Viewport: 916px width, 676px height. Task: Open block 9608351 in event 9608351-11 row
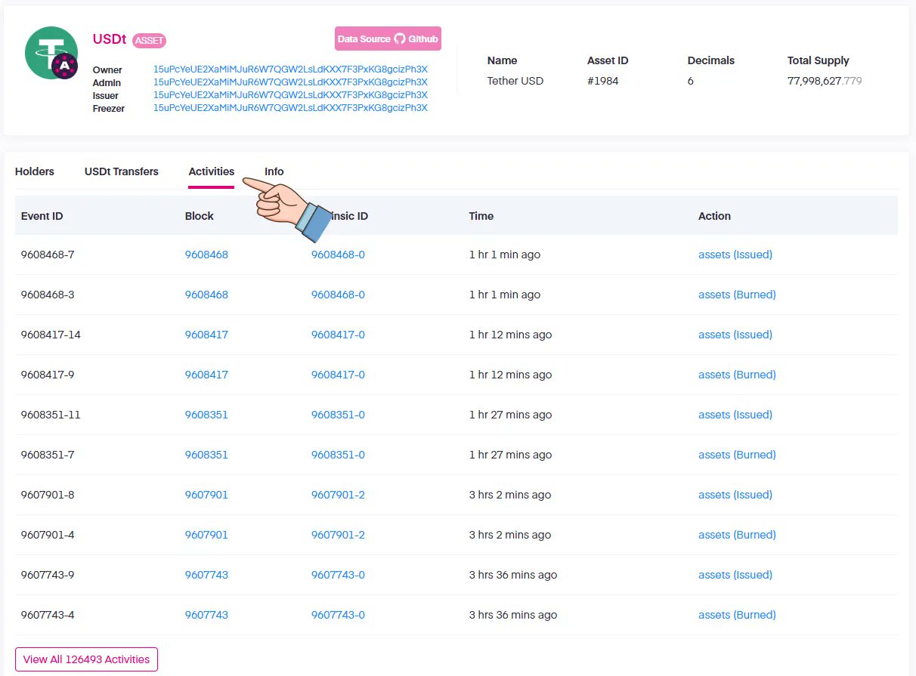pos(206,415)
